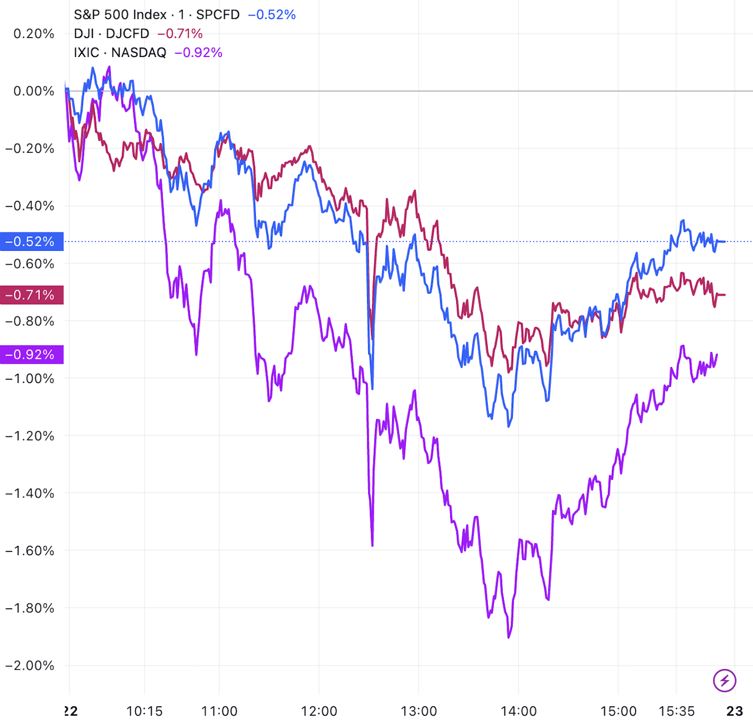Click the purple −0.92% price tag
This screenshot has width=753, height=724.
tap(32, 355)
